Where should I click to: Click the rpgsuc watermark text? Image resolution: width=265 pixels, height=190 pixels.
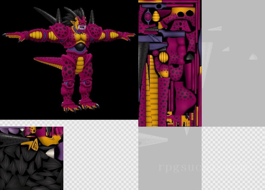tap(180, 167)
